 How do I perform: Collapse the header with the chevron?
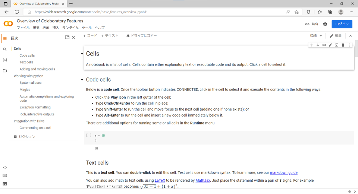pyautogui.click(x=351, y=36)
